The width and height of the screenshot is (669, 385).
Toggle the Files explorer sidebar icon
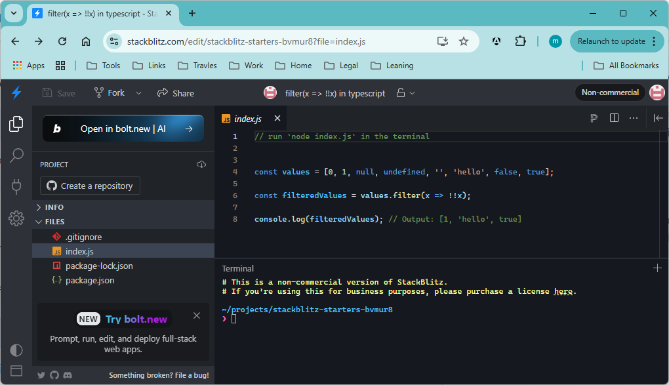16,123
